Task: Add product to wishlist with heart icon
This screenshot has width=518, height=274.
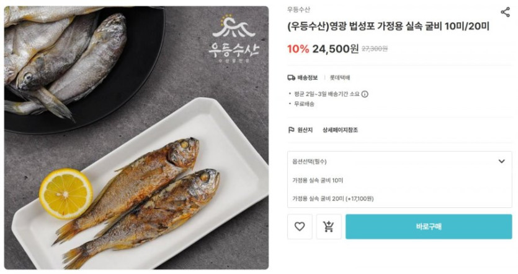Action: click(x=300, y=227)
